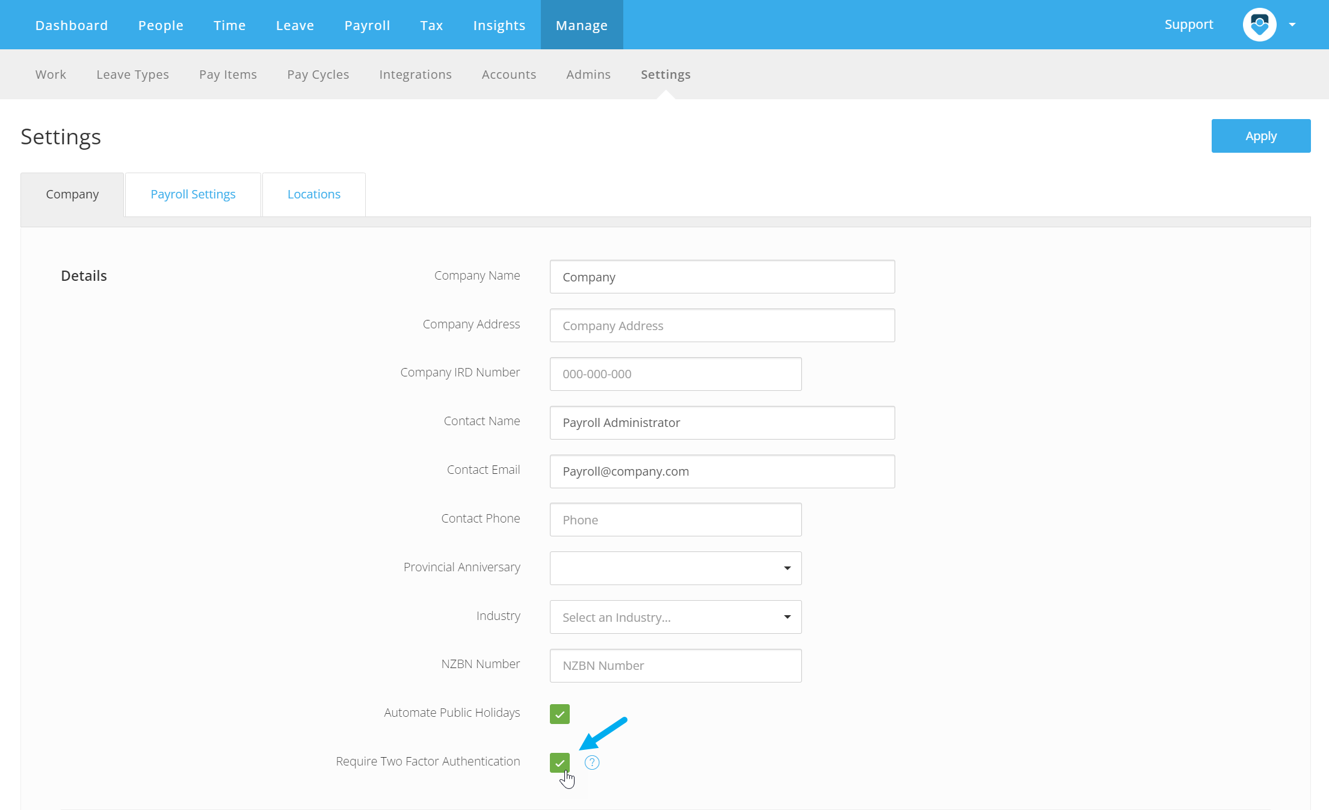Open the account dropdown caret

point(1292,25)
